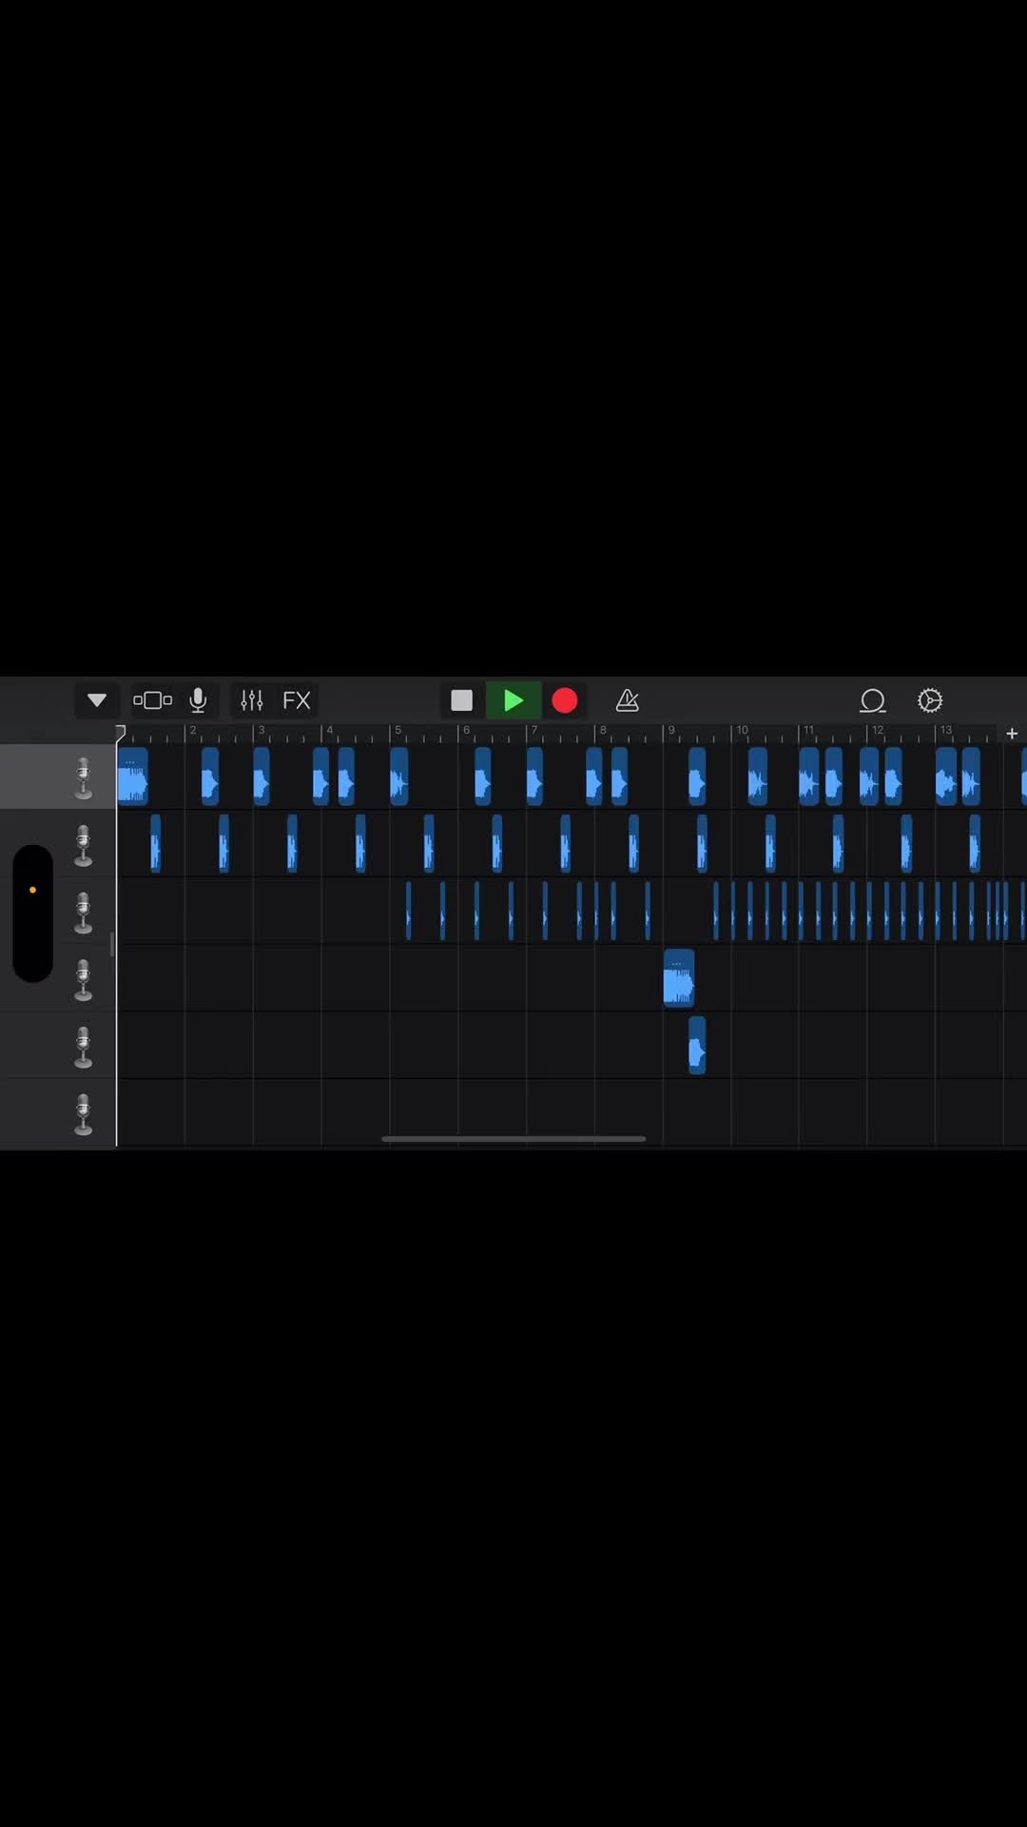Open the instrument view with microphone button
The image size is (1027, 1827).
(x=198, y=700)
